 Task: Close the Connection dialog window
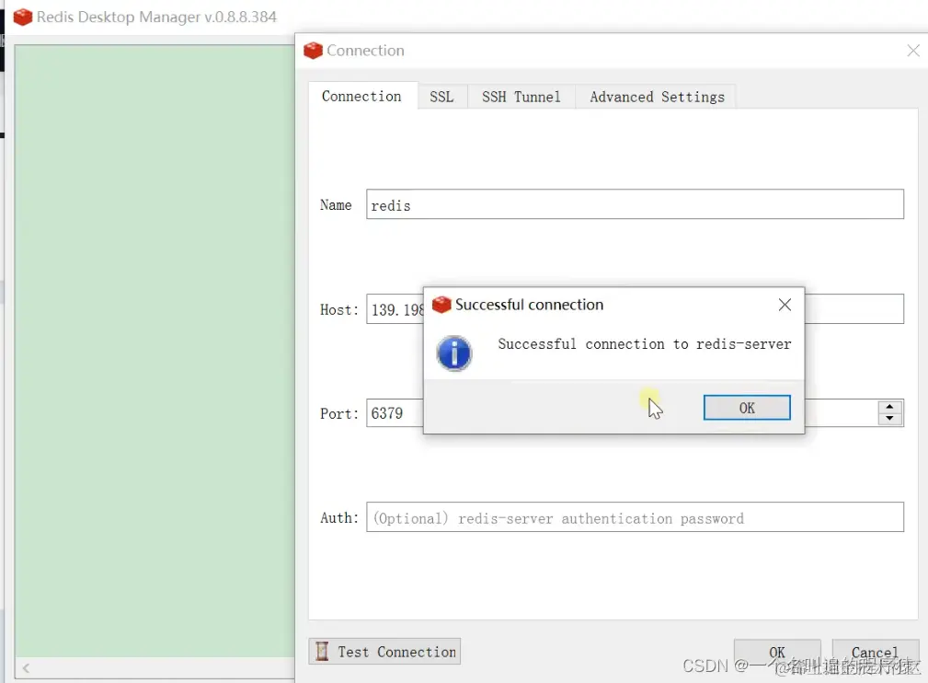point(912,51)
